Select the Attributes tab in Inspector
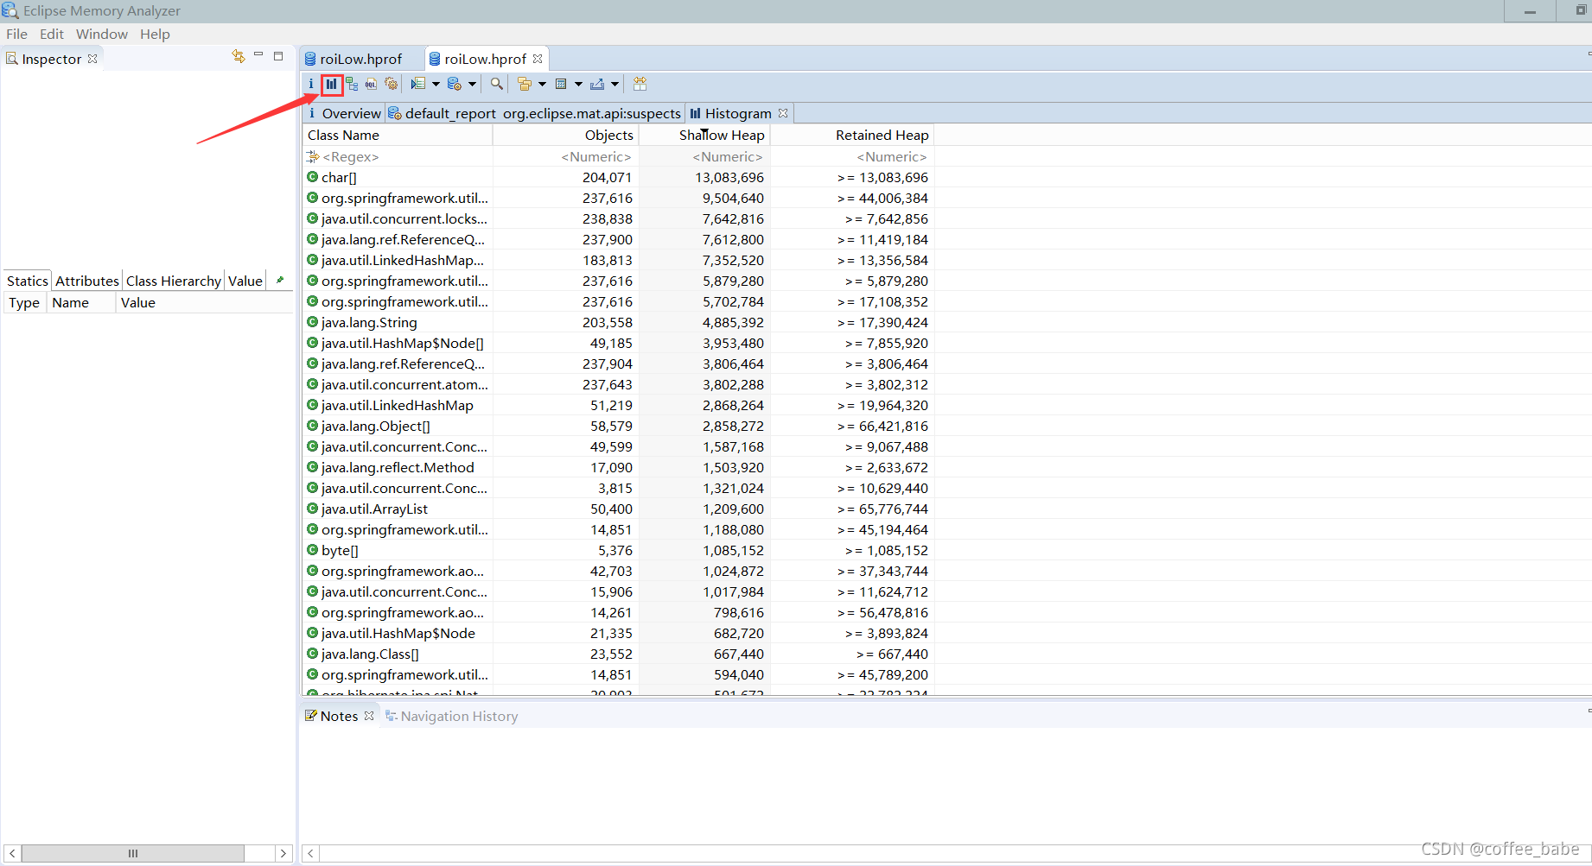Viewport: 1592px width, 866px height. (x=87, y=281)
